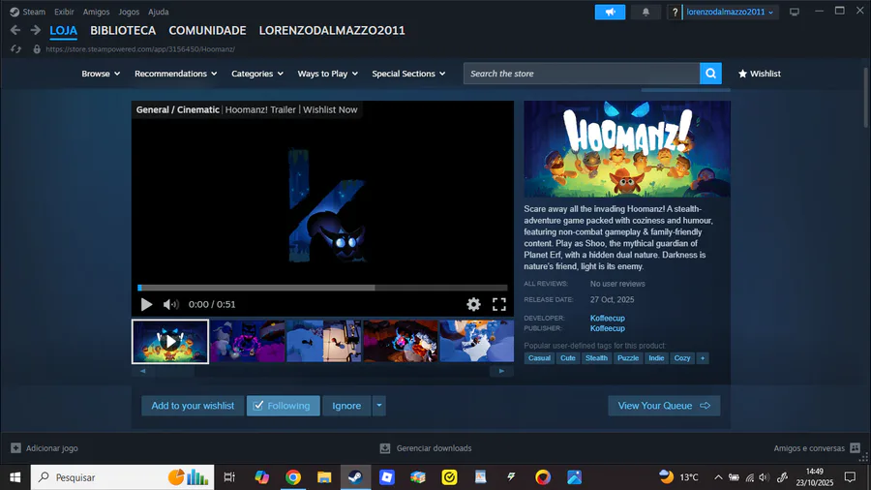Show hidden system tray icons
This screenshot has width=871, height=490.
(x=718, y=477)
